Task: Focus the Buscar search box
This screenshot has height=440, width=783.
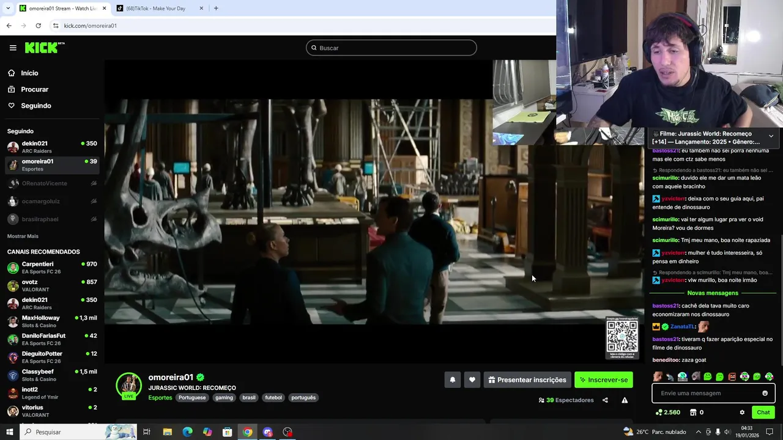Action: click(x=391, y=48)
